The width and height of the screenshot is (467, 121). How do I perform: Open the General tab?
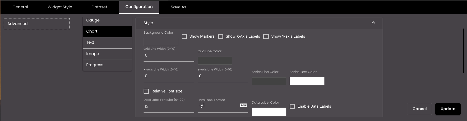point(20,7)
